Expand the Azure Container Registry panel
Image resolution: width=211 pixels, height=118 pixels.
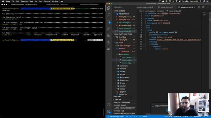125,108
